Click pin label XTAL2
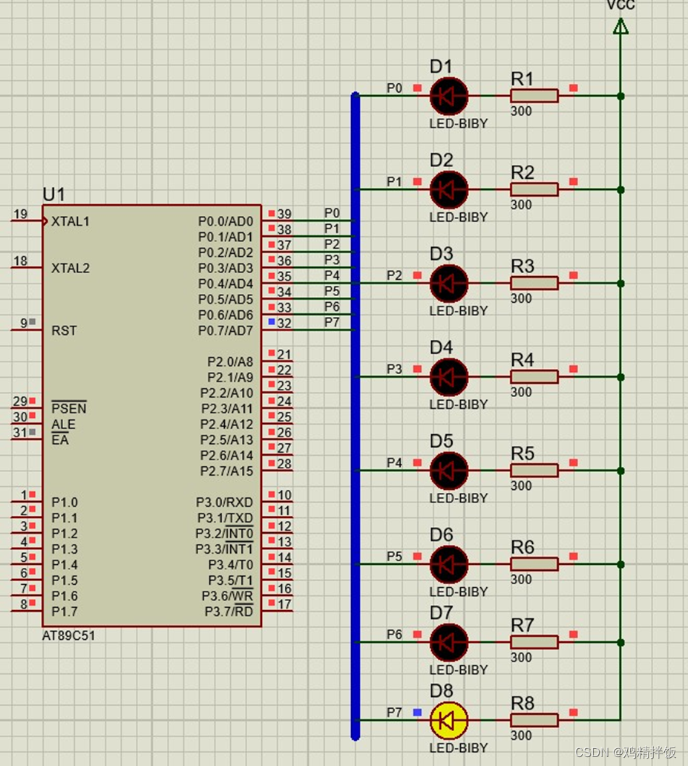Image resolution: width=688 pixels, height=766 pixels. 71,268
